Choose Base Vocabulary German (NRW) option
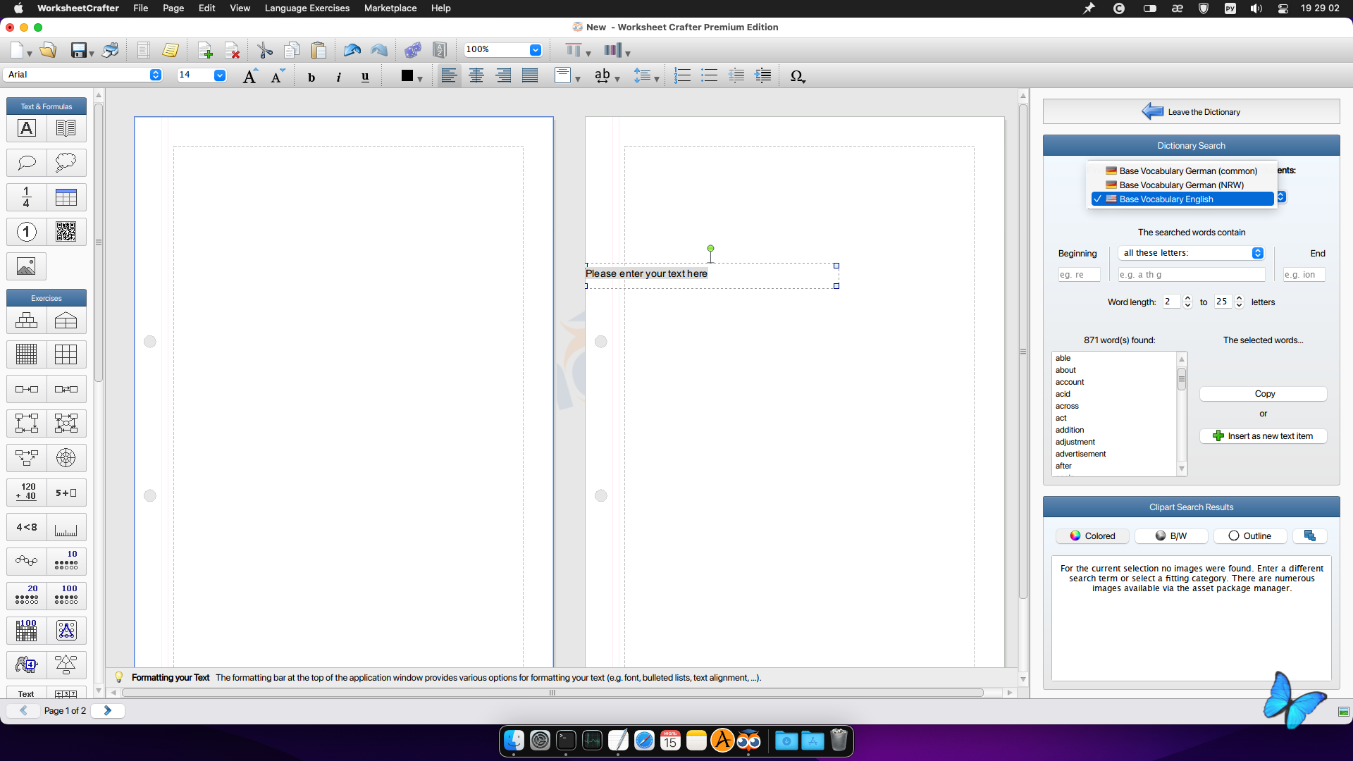 pos(1181,185)
